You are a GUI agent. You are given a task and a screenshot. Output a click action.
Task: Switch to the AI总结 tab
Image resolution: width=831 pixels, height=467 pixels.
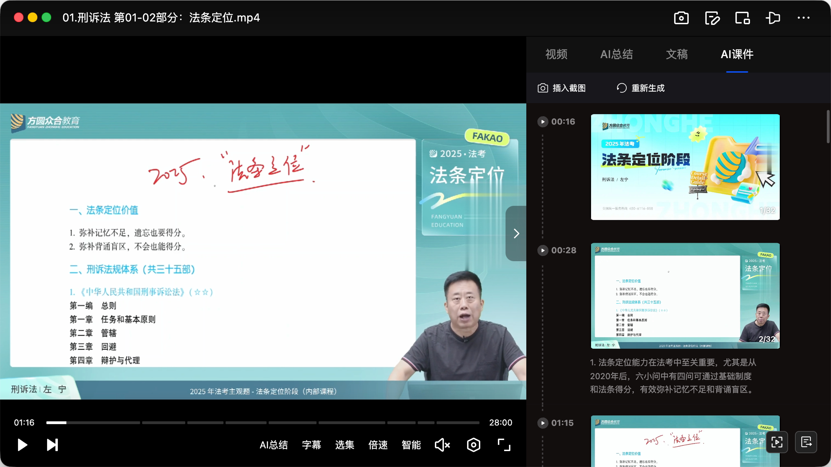click(x=616, y=54)
